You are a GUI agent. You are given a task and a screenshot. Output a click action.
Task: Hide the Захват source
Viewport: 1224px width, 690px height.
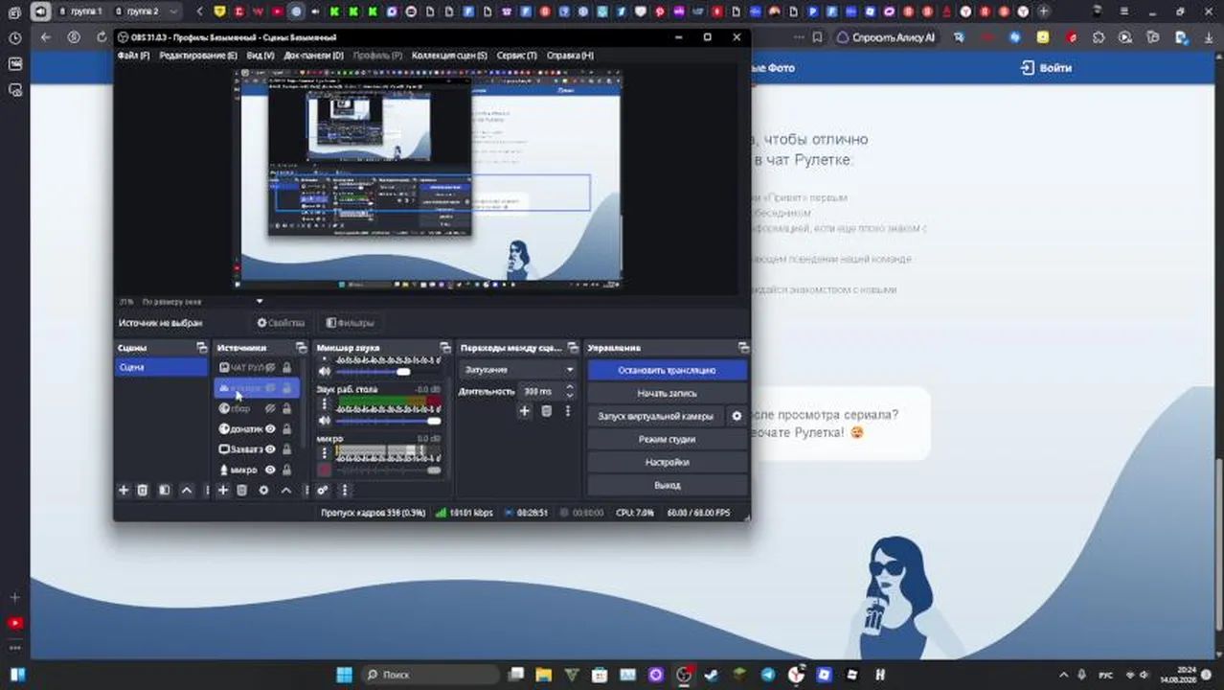click(271, 448)
